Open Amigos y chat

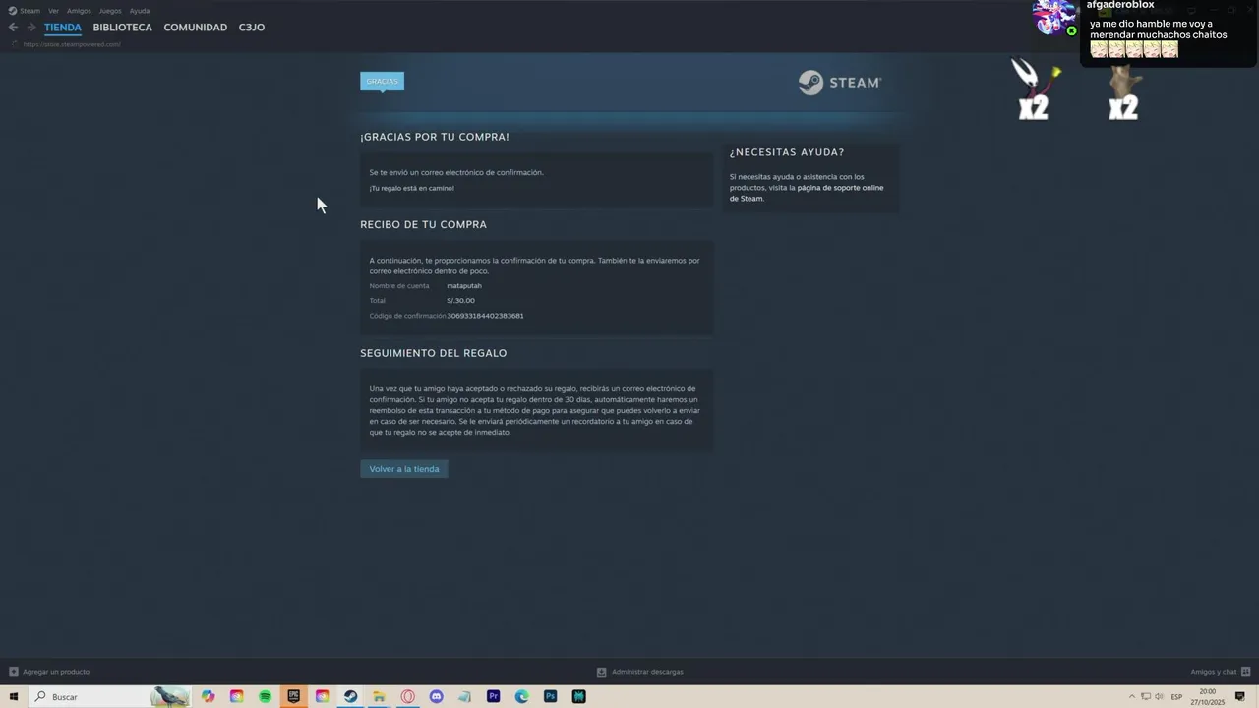[x=1214, y=672]
